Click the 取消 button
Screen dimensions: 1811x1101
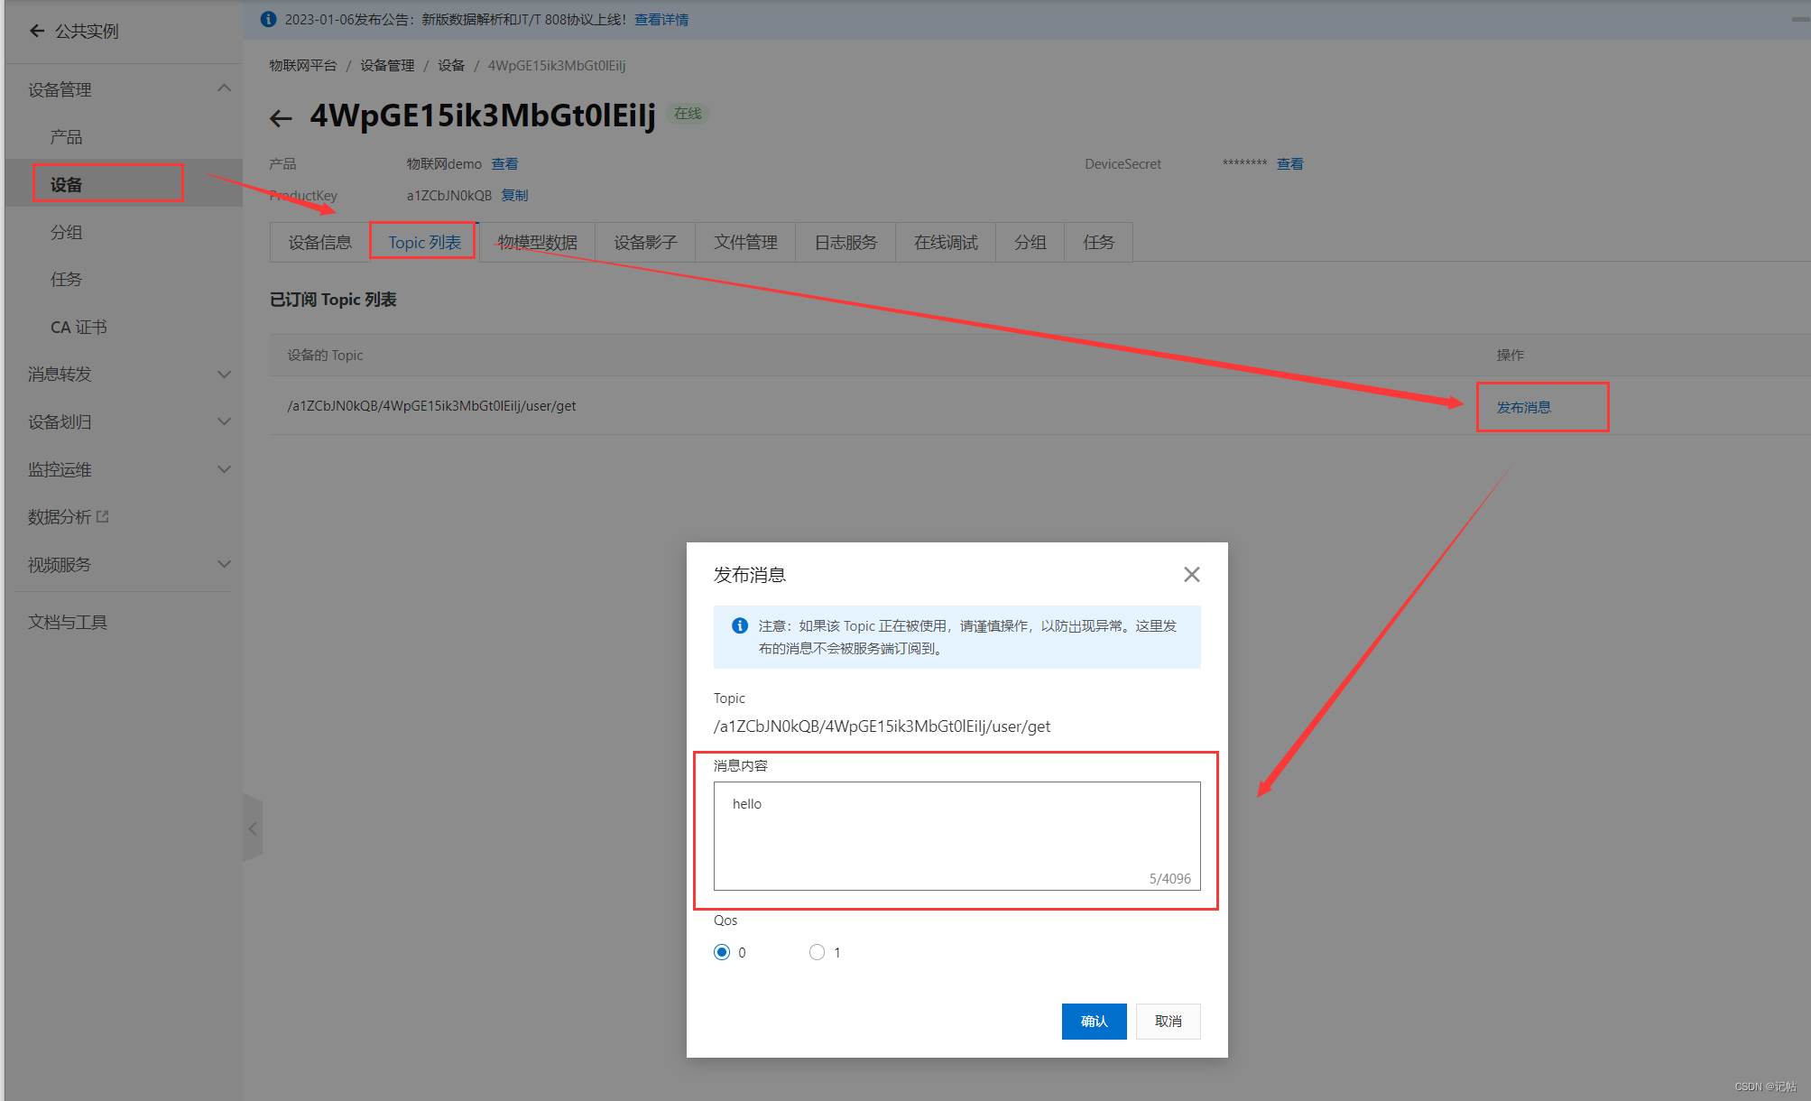click(x=1168, y=1021)
